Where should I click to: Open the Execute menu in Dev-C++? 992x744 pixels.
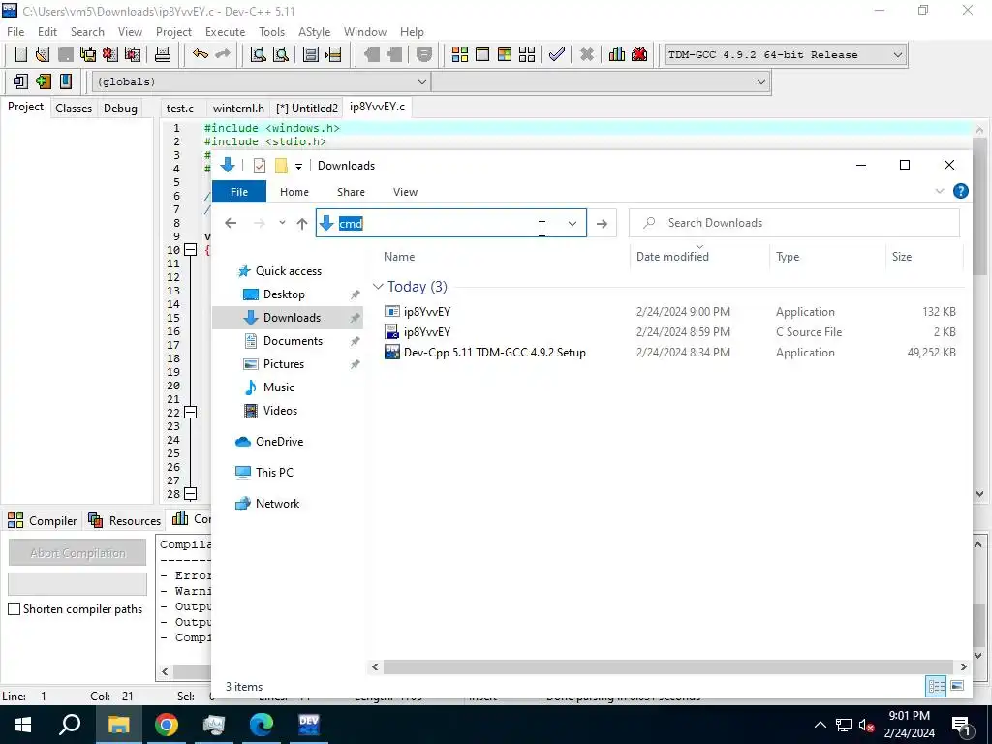(225, 32)
